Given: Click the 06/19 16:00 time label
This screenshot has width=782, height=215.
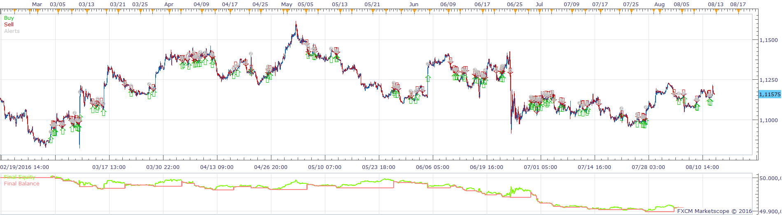Looking at the screenshot, I should coord(487,167).
